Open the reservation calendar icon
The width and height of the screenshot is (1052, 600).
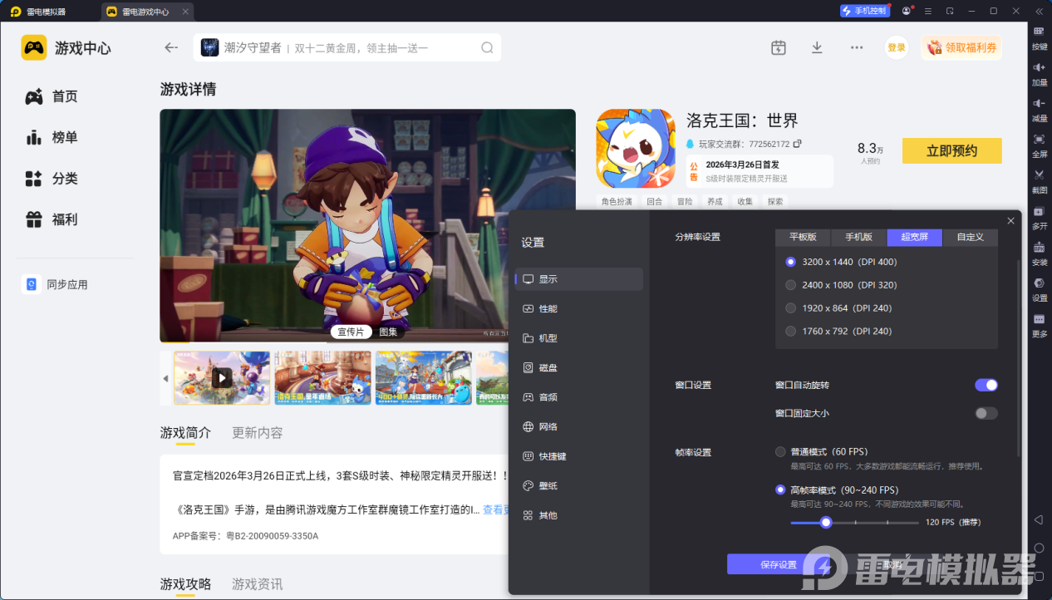(778, 47)
